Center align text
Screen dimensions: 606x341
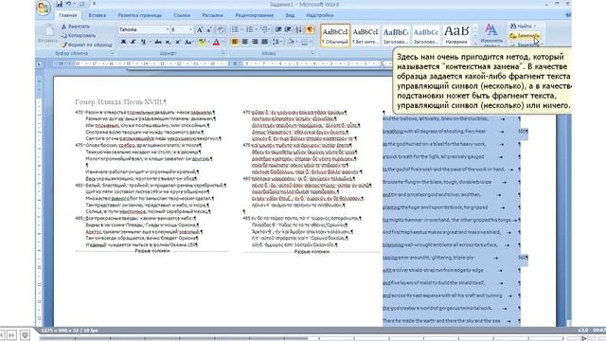click(x=244, y=42)
